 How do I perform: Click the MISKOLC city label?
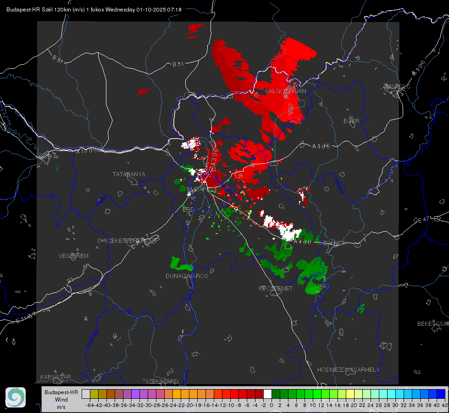[x=398, y=86]
